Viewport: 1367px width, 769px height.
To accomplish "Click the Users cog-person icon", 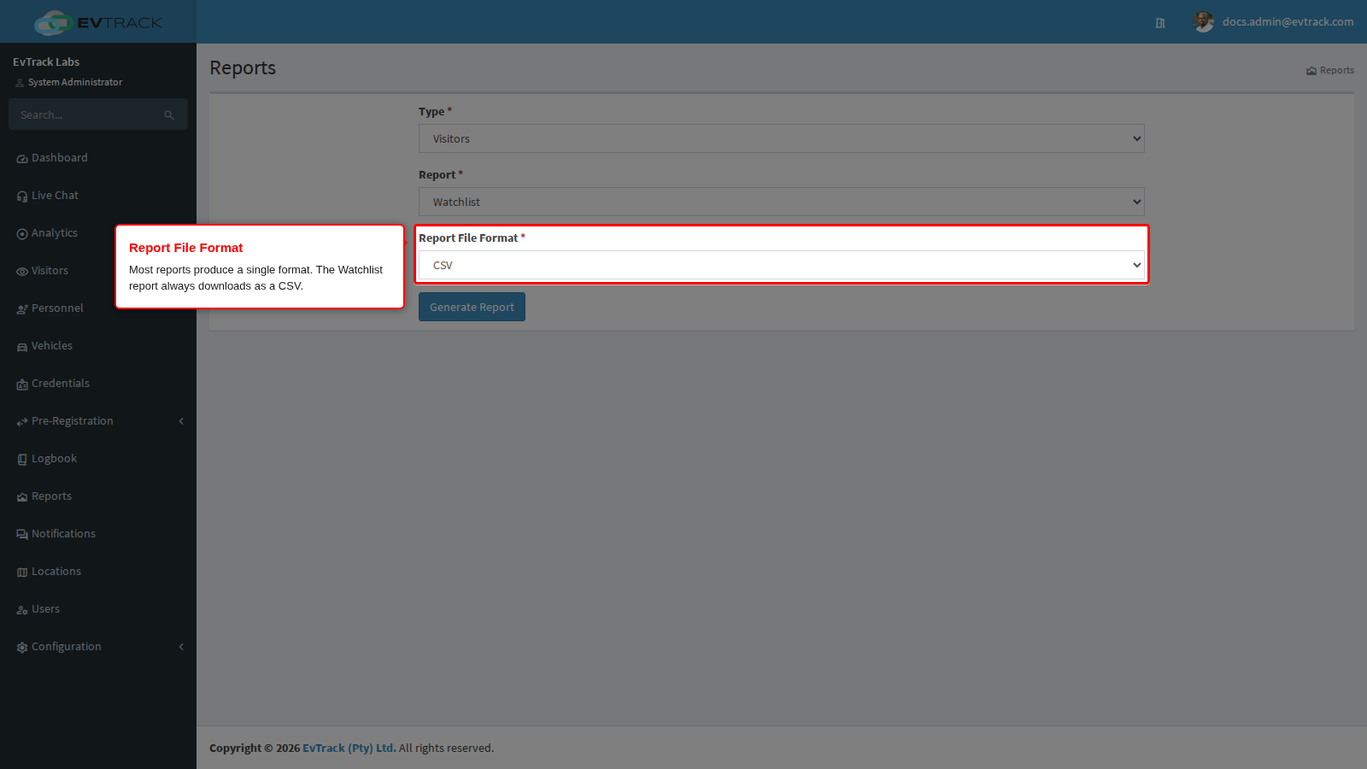I will [x=22, y=610].
